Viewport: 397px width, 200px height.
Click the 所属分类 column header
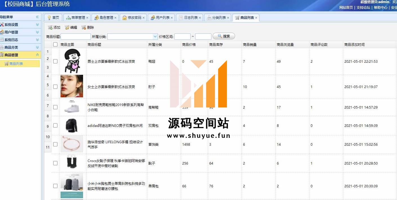[164, 44]
